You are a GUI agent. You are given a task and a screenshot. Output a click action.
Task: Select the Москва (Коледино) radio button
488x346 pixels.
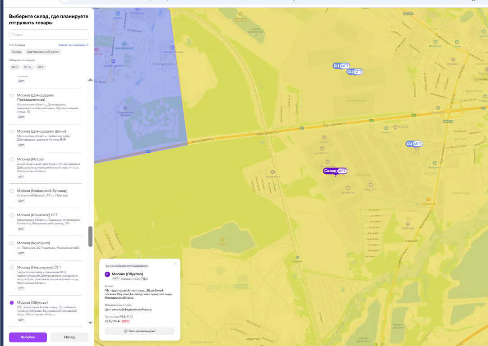click(12, 243)
